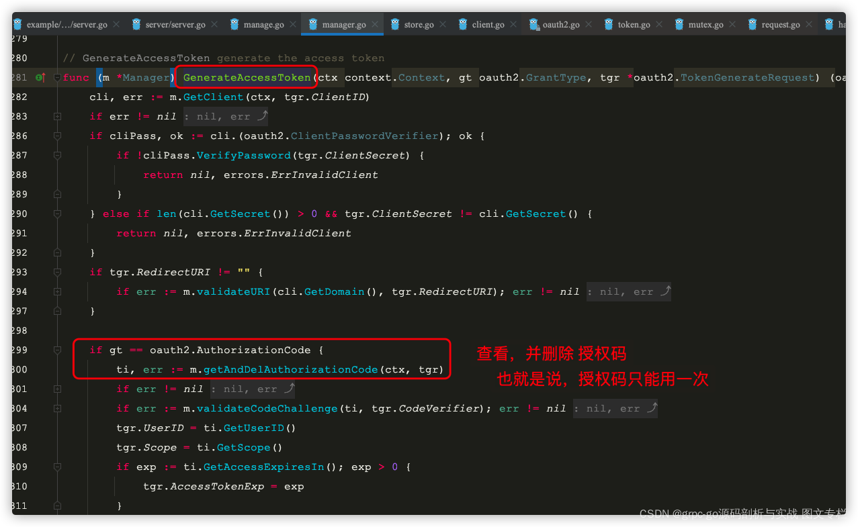This screenshot has height=527, width=858.
Task: Click the implements-interface gutter icon on line 281
Action: (40, 78)
